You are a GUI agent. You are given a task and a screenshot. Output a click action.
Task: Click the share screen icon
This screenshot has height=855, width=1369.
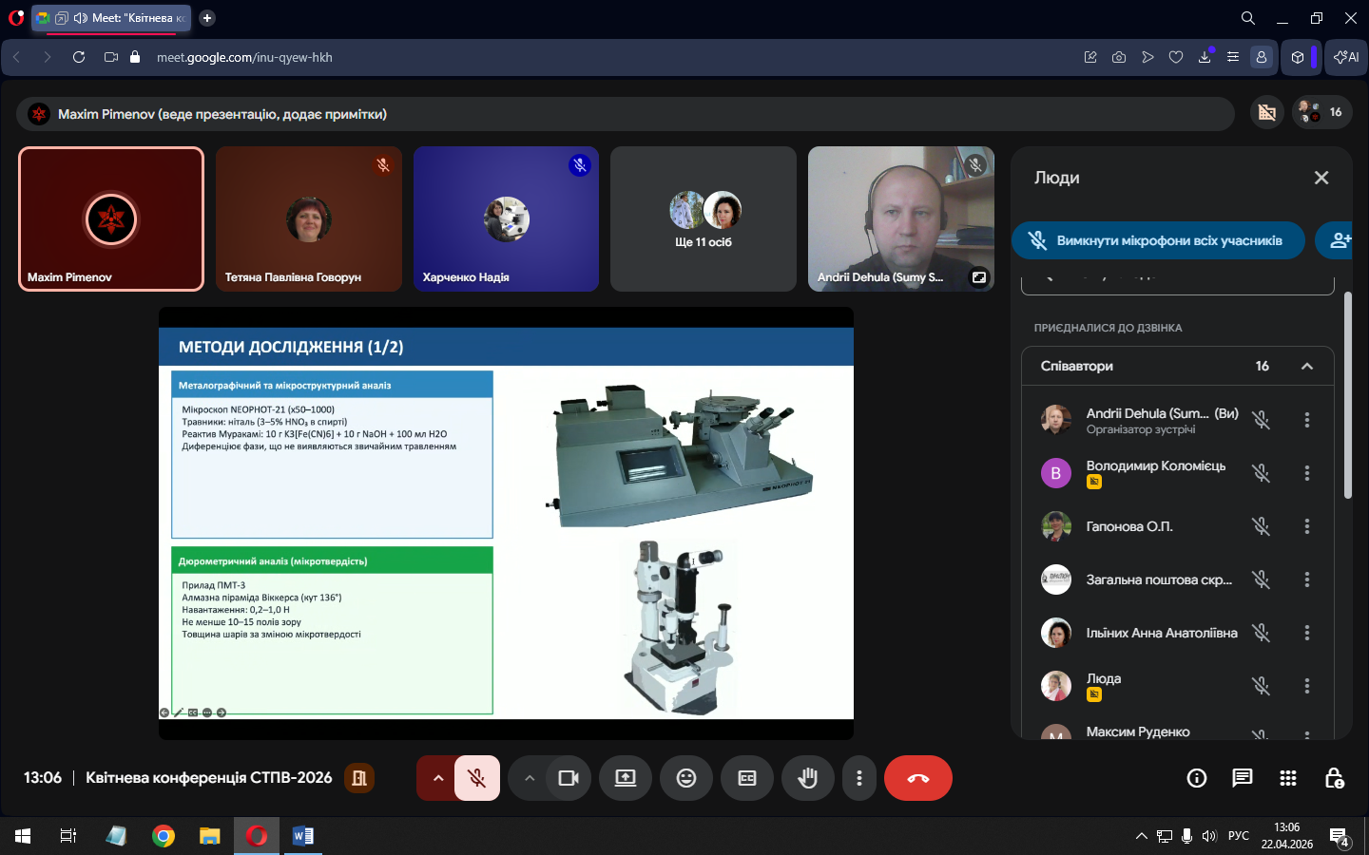[626, 778]
